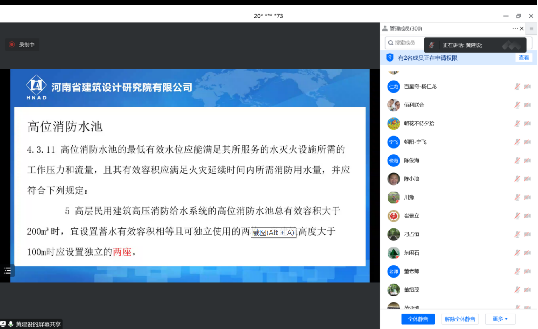Unmute microphone of 陈俊海
The width and height of the screenshot is (538, 329).
point(517,161)
